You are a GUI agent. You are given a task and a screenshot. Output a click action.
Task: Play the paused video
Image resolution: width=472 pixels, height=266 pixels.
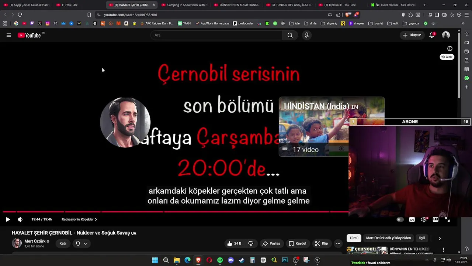pos(8,219)
